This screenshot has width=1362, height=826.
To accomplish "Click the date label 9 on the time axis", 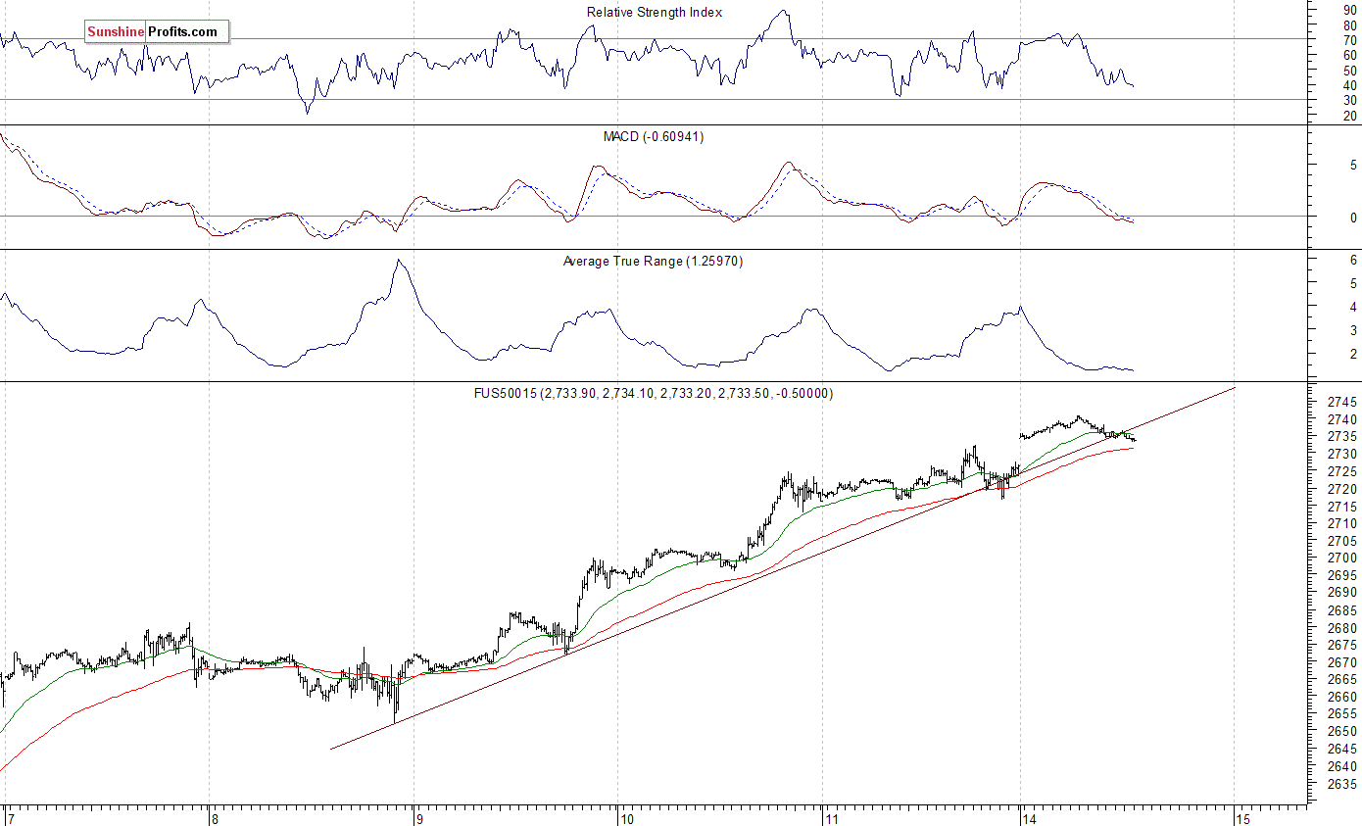I will tap(418, 817).
